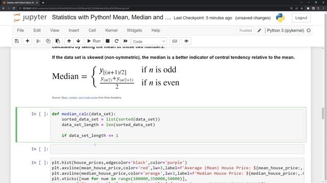This screenshot has width=327, height=183.
Task: Open the File menu
Action: pyautogui.click(x=20, y=30)
